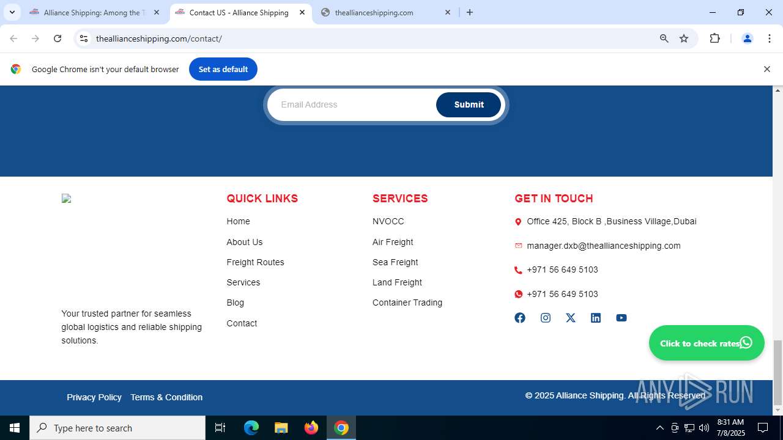The image size is (783, 440).
Task: Open site information icon in address bar
Action: coord(84,38)
